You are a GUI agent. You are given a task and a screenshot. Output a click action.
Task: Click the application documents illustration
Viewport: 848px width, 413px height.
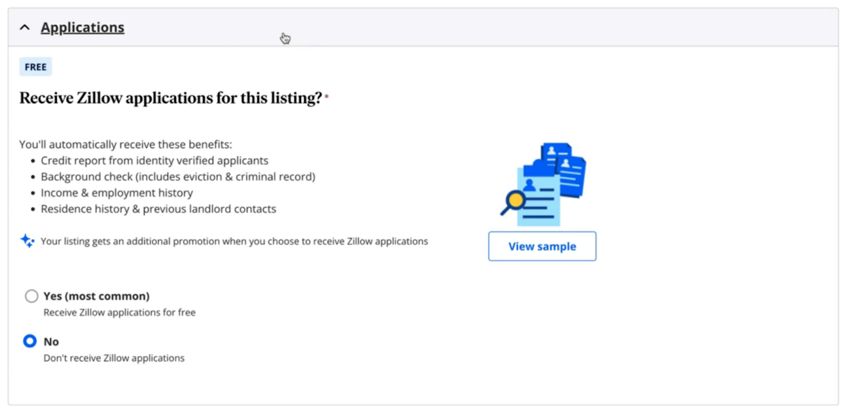[x=541, y=185]
